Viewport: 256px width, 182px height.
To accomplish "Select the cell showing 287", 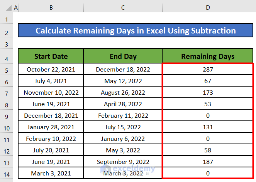I will coord(208,70).
